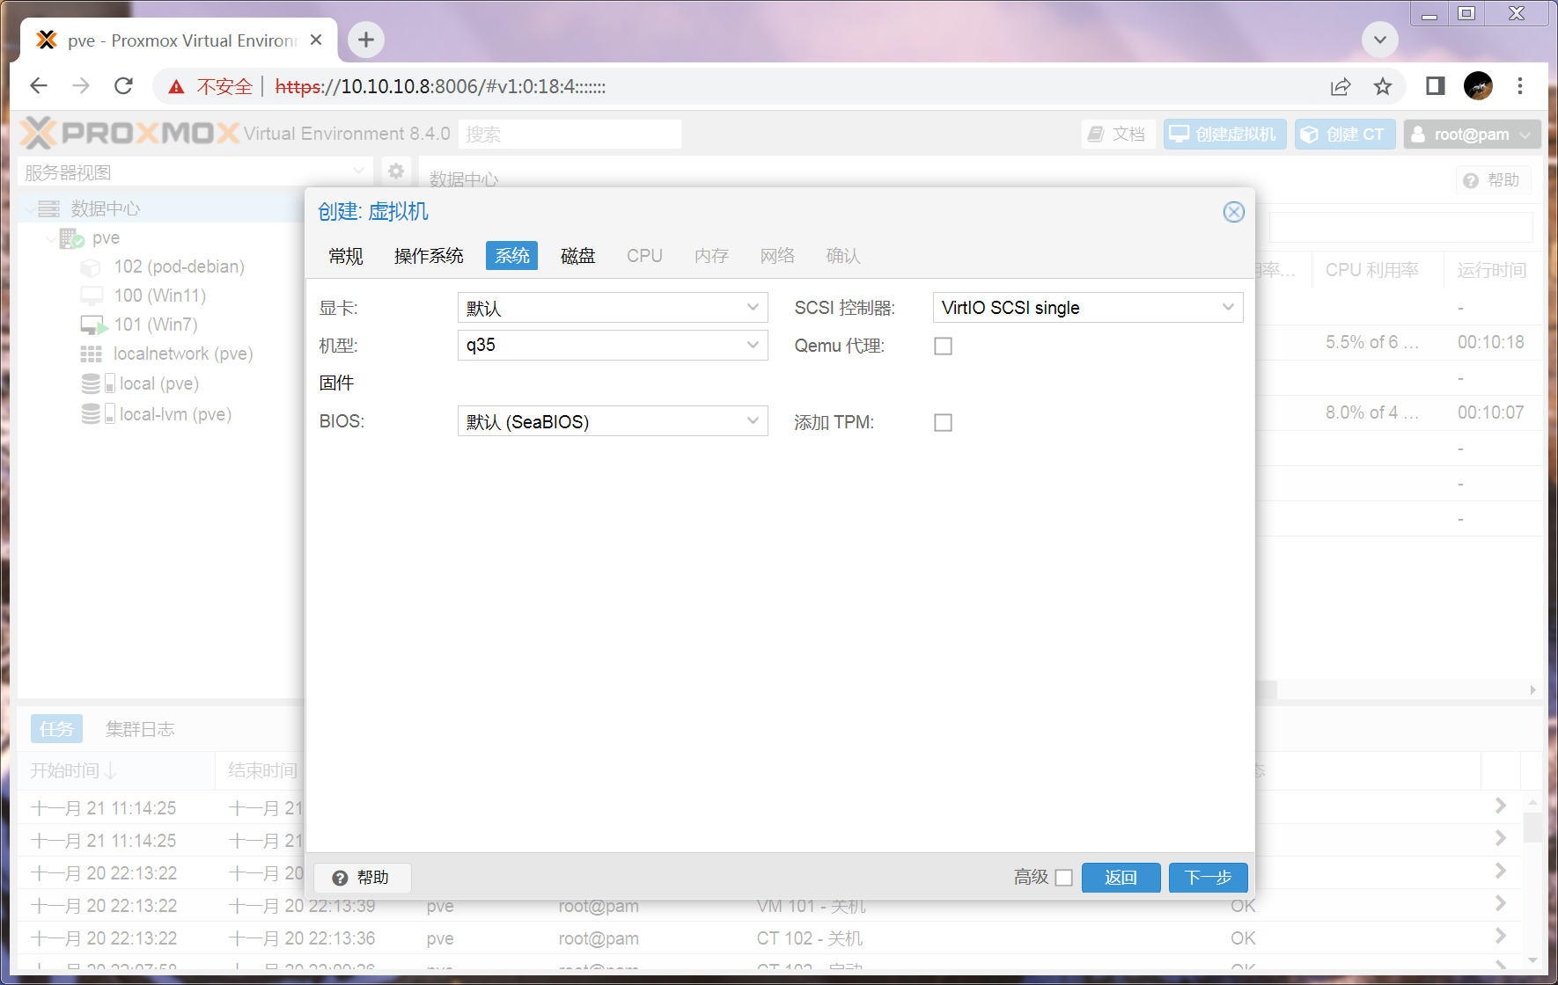
Task: Click the browser reload icon
Action: (123, 86)
